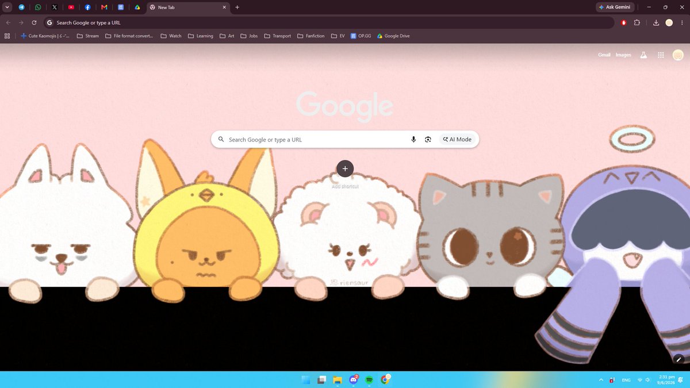This screenshot has height=388, width=690.
Task: Open the Chrome three-dot menu
Action: 682,22
